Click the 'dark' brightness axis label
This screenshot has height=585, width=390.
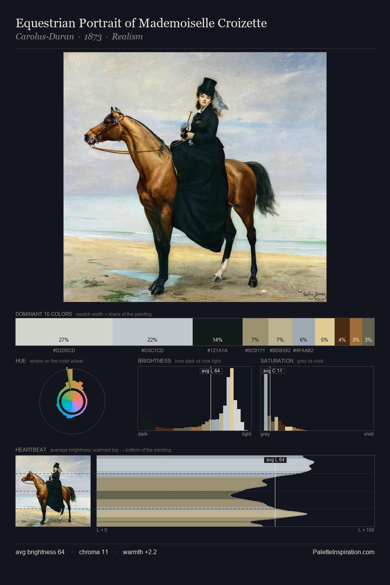coord(143,434)
